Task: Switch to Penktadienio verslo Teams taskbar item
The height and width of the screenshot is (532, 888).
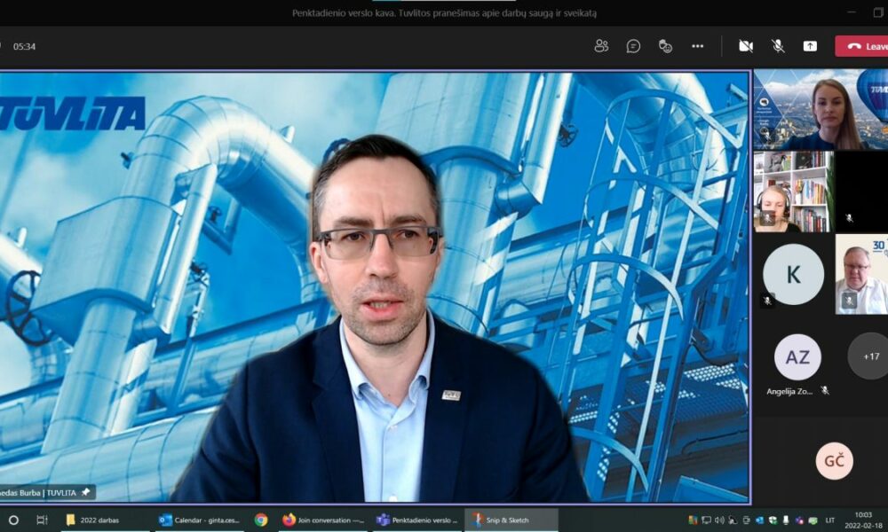Action: click(417, 520)
